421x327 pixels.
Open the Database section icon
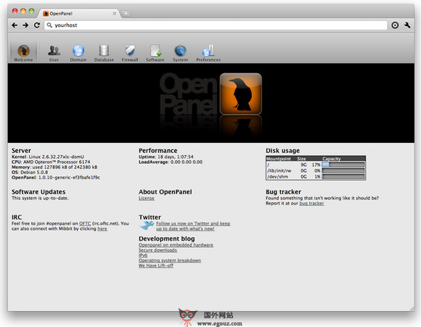tap(104, 51)
